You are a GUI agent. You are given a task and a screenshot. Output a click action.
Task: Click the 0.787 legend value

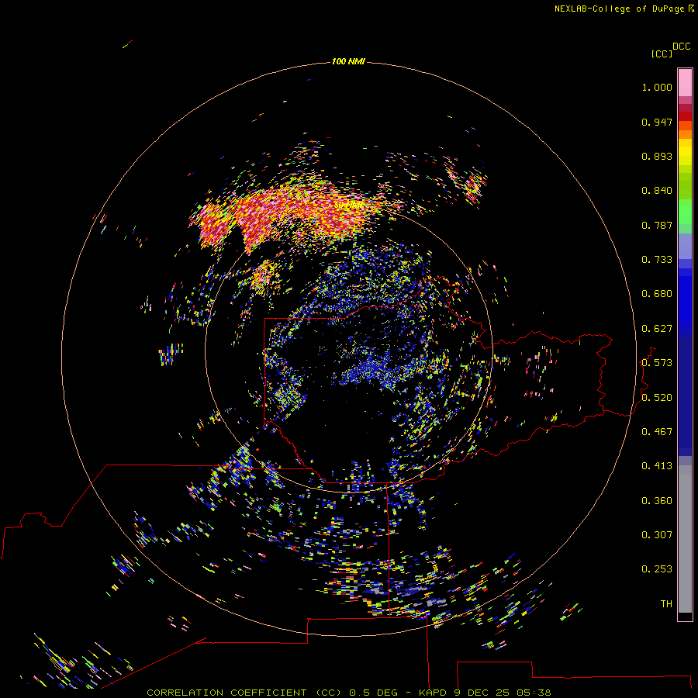[657, 225]
